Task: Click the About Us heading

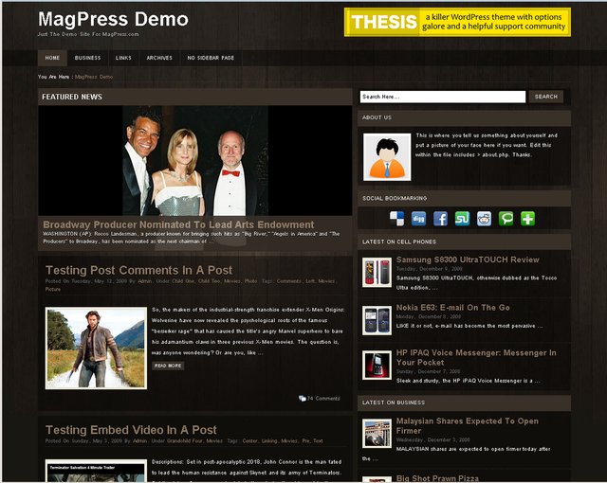Action: tap(377, 117)
